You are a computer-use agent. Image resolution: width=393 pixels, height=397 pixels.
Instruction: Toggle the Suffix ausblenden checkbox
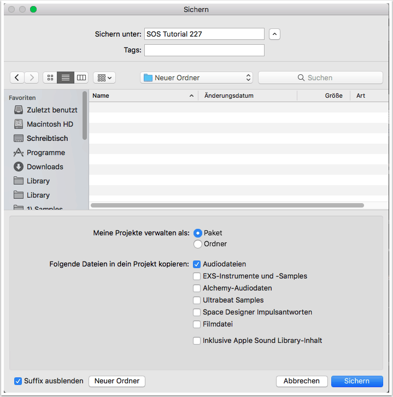pos(18,381)
